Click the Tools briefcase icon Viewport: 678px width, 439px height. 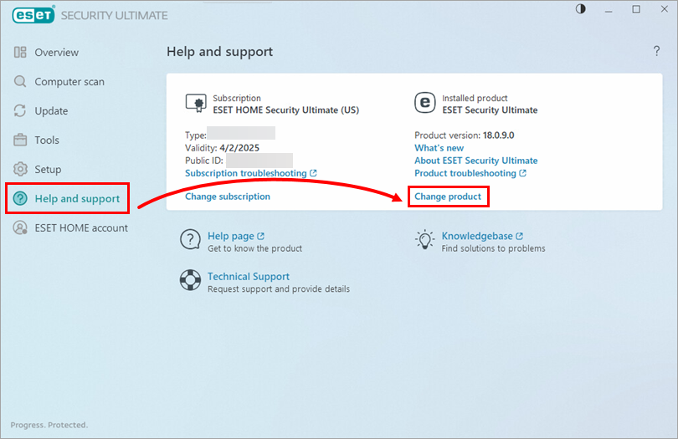(20, 140)
